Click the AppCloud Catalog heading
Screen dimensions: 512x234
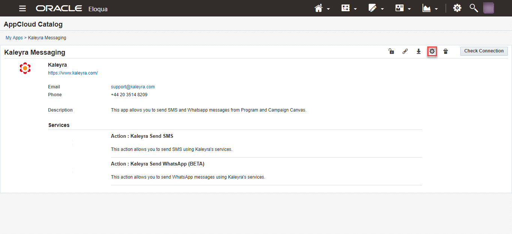(33, 24)
